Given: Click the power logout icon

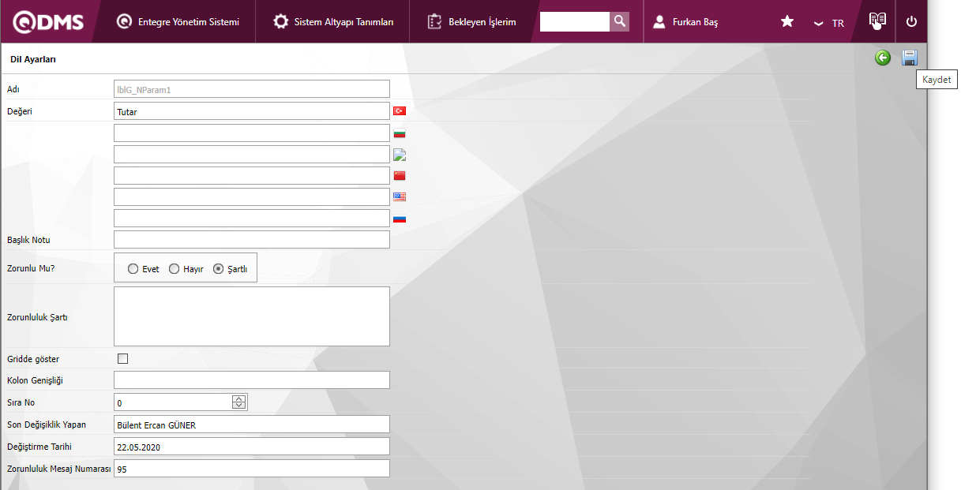Looking at the screenshot, I should [x=911, y=22].
